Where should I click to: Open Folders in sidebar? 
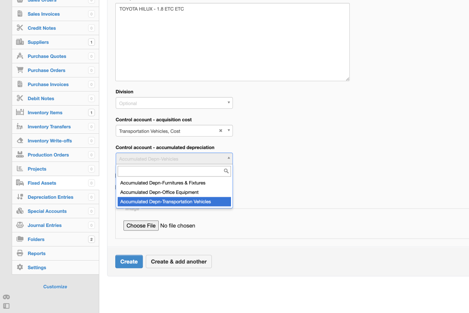(x=55, y=239)
